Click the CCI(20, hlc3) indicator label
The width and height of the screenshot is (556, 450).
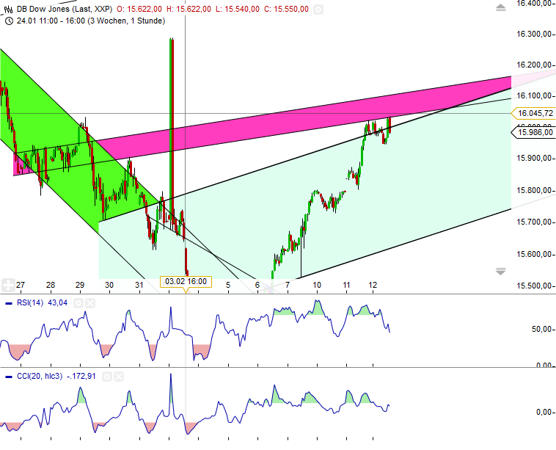pos(40,376)
